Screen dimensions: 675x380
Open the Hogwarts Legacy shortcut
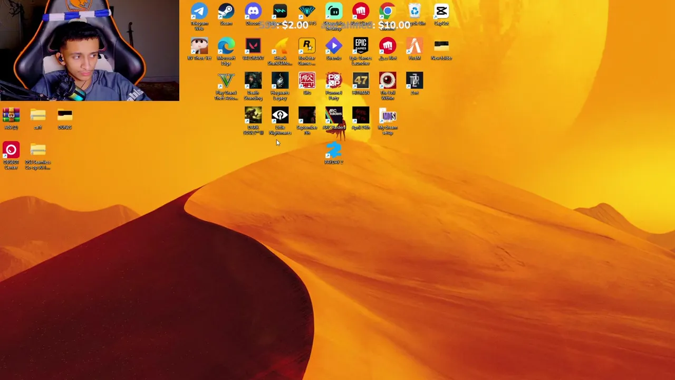[280, 85]
